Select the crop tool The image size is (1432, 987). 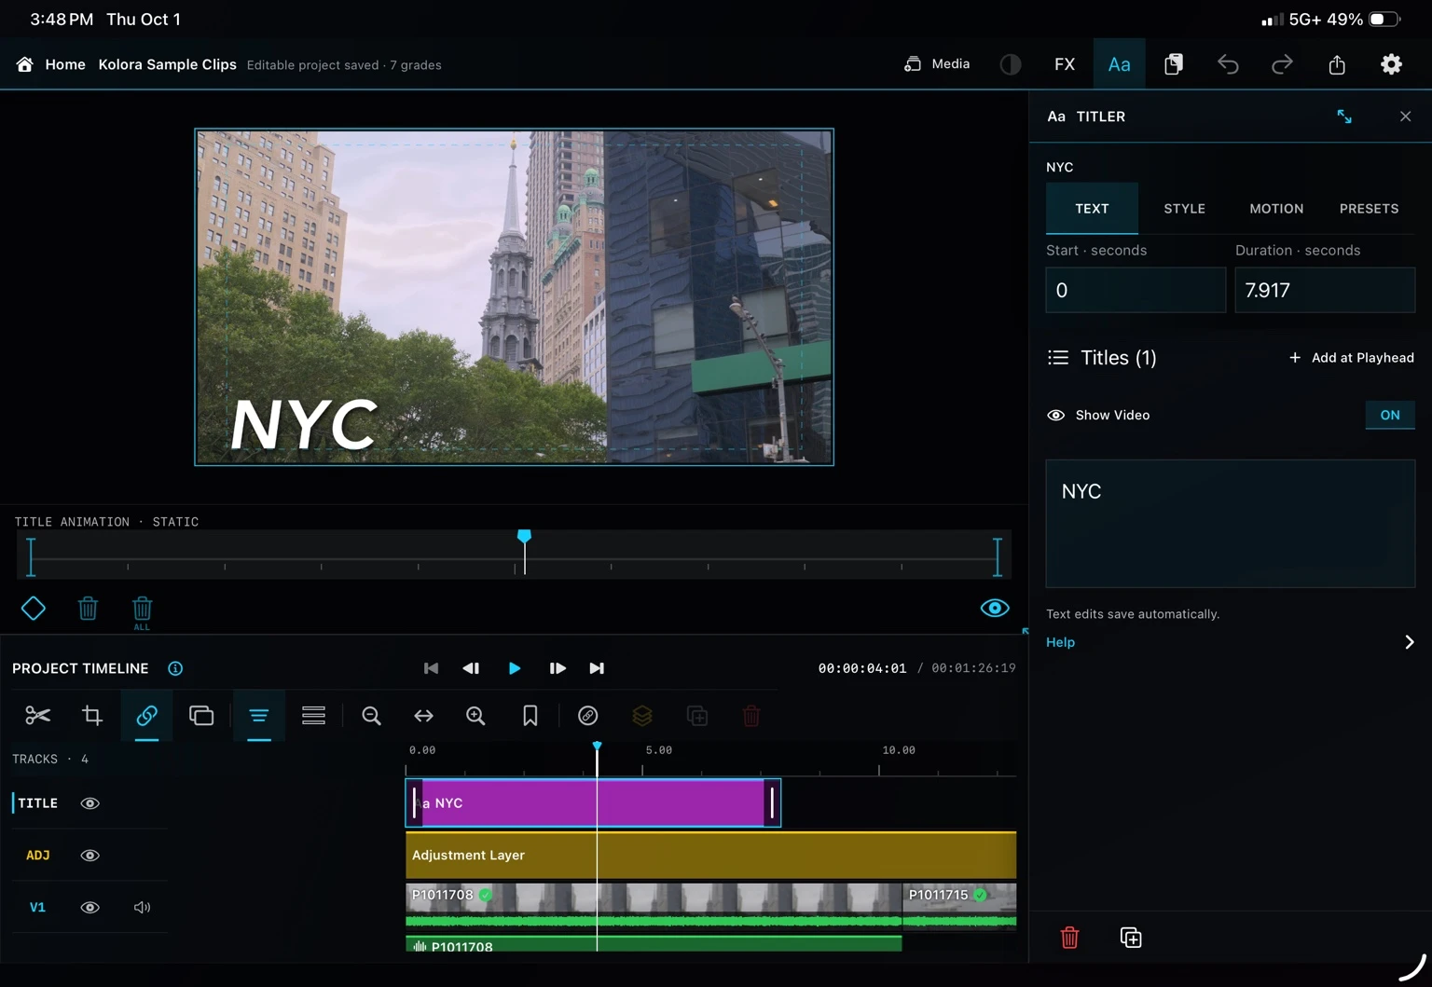[x=92, y=716]
